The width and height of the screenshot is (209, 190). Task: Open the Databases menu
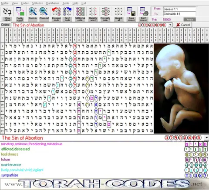click(x=53, y=3)
